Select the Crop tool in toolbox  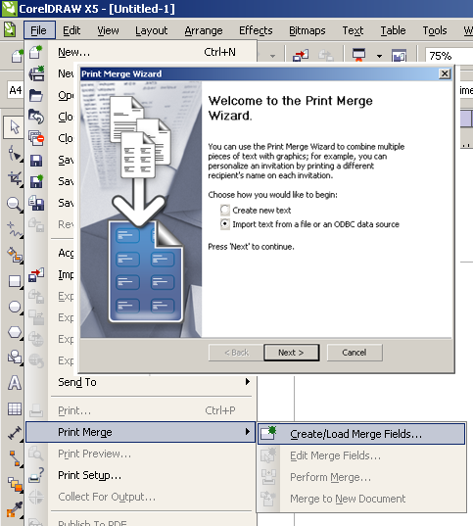pos(14,178)
